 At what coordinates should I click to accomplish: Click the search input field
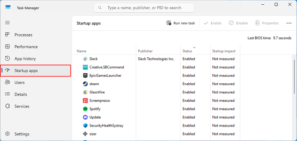[144, 8]
